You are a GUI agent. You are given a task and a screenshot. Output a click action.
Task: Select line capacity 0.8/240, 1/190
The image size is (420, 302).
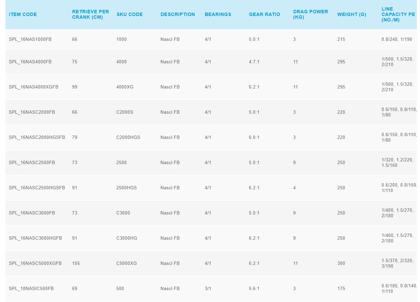click(x=397, y=39)
